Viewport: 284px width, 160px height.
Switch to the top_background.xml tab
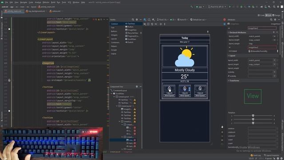[x=36, y=11]
